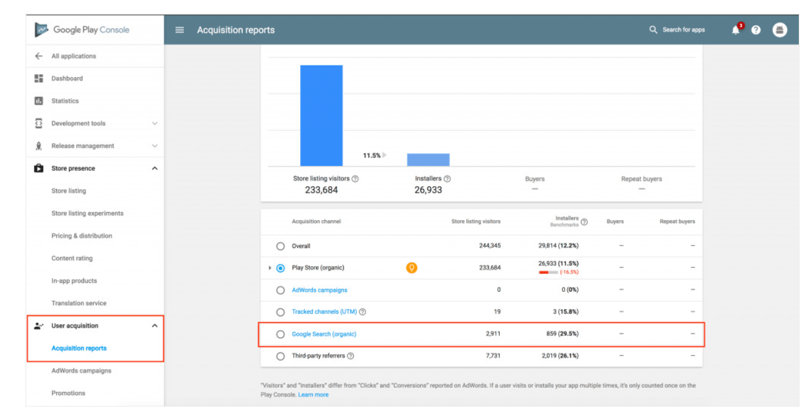Click the tall Store listing visitors bar

[x=322, y=115]
